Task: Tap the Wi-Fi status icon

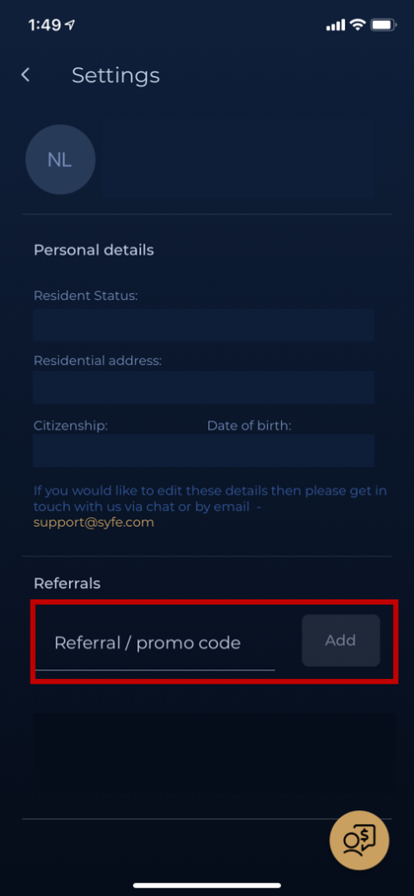Action: coord(358,24)
